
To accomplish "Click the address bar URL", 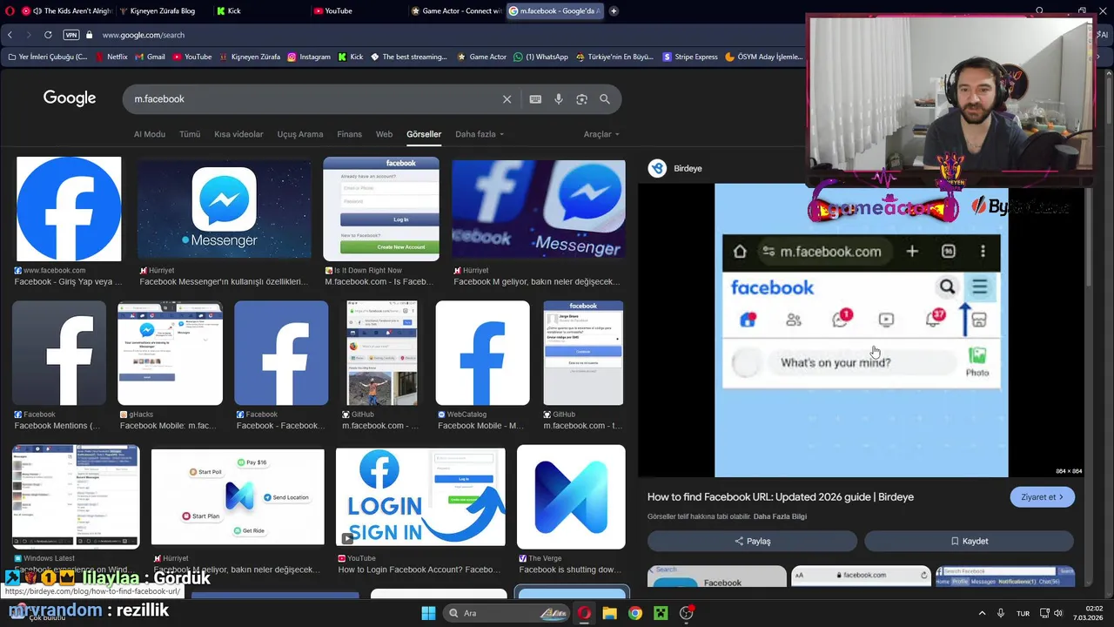I will point(144,35).
